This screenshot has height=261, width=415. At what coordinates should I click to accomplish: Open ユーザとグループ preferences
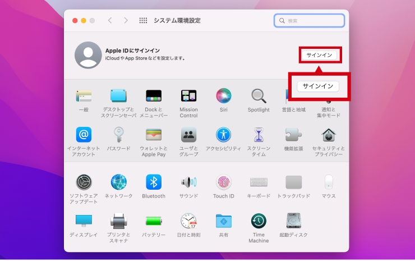coord(188,135)
